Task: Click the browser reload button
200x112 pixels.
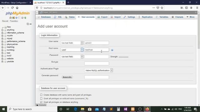Action: coord(12,8)
